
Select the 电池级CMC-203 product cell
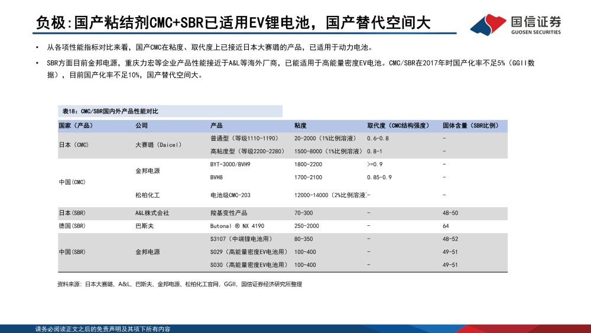pyautogui.click(x=230, y=195)
